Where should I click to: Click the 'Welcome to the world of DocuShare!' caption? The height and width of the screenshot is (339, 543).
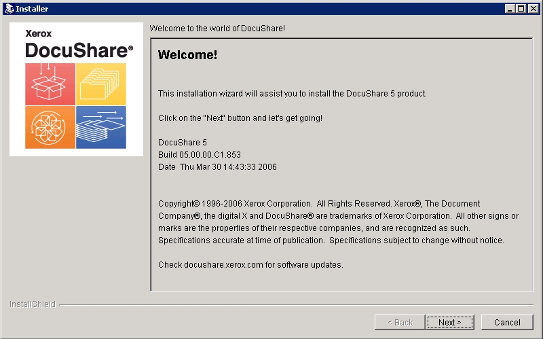[217, 29]
